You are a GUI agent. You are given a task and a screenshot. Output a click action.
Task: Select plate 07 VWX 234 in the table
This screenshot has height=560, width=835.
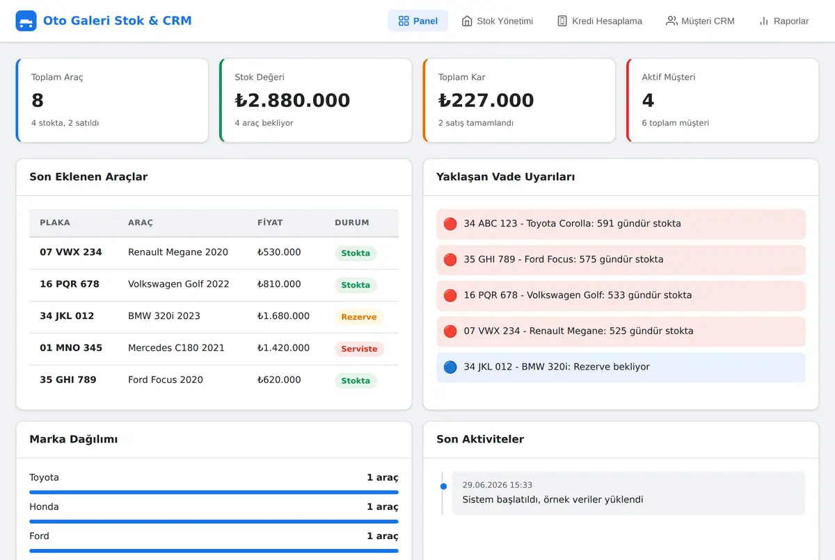[71, 252]
